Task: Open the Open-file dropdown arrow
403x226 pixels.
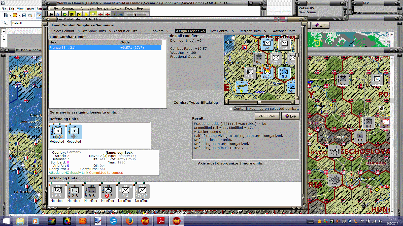Action: [19, 15]
